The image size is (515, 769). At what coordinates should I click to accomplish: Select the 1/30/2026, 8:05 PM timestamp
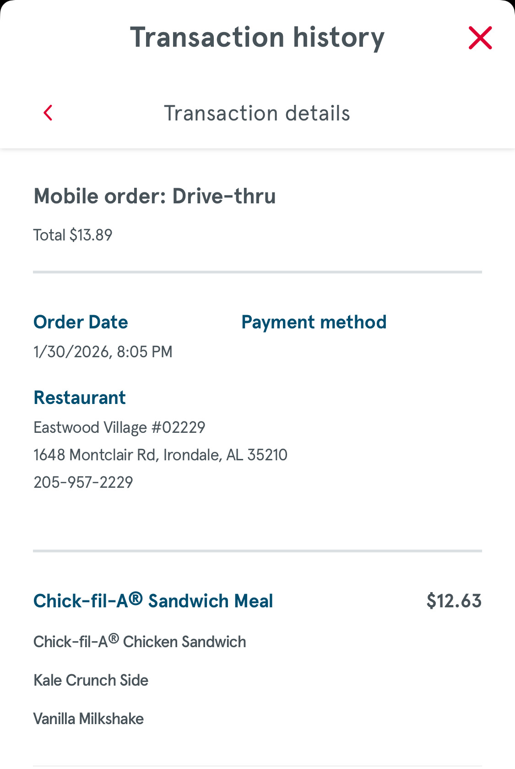(x=103, y=352)
